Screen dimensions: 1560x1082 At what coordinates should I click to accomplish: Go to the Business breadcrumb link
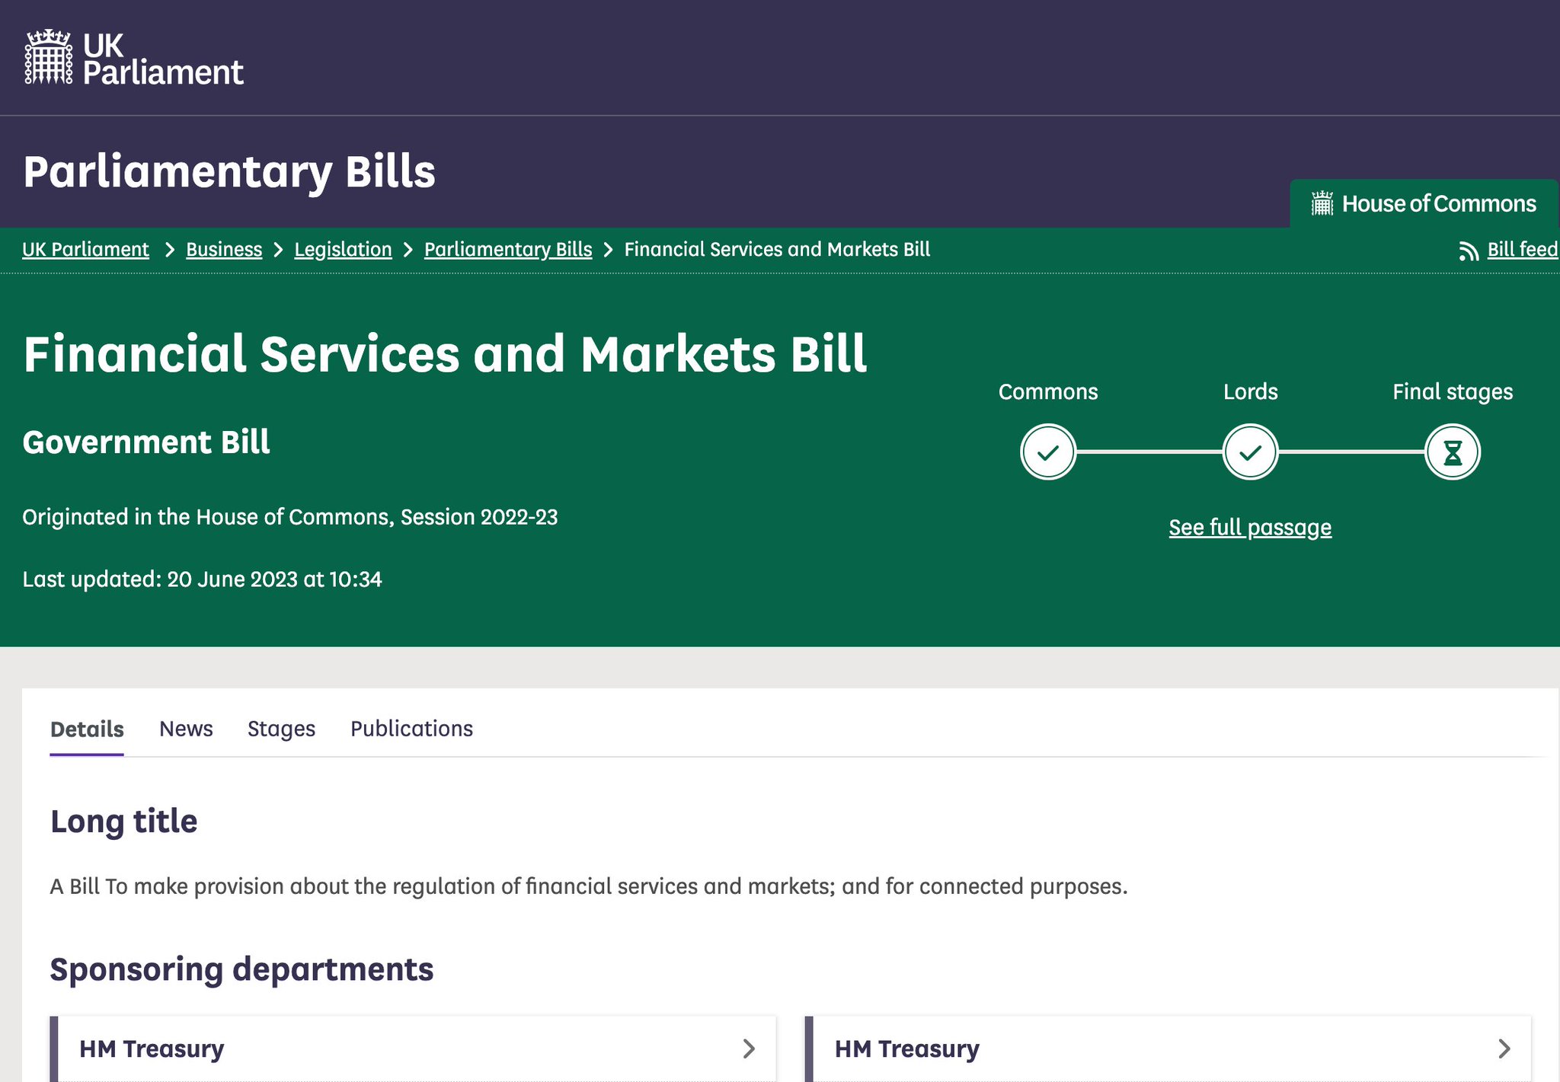click(224, 250)
